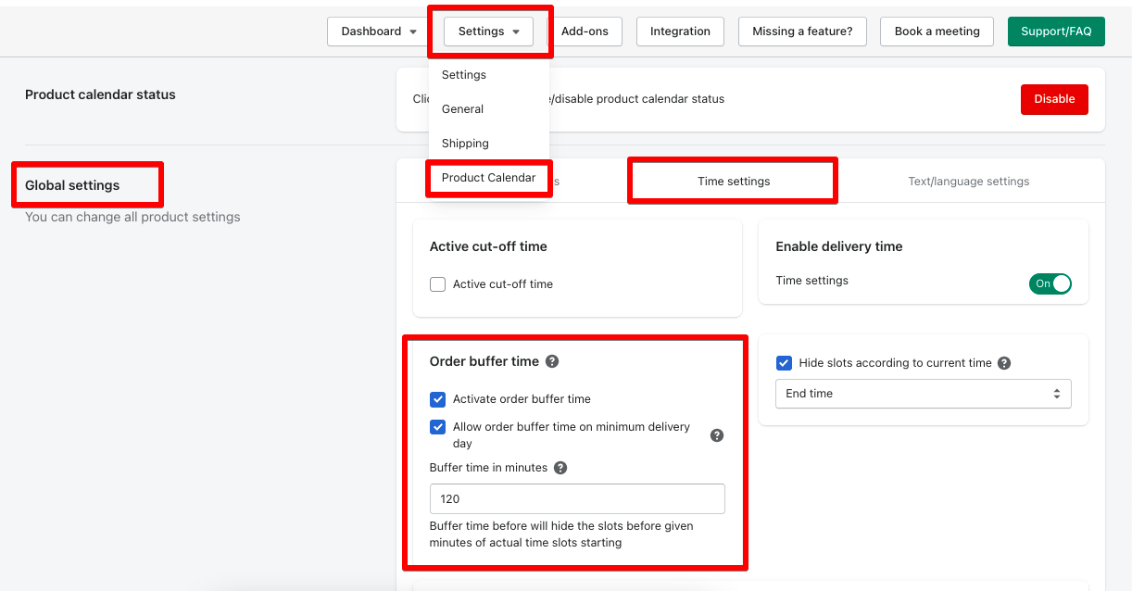Image resolution: width=1132 pixels, height=591 pixels.
Task: Choose Product Calendar from Settings menu
Action: point(488,178)
